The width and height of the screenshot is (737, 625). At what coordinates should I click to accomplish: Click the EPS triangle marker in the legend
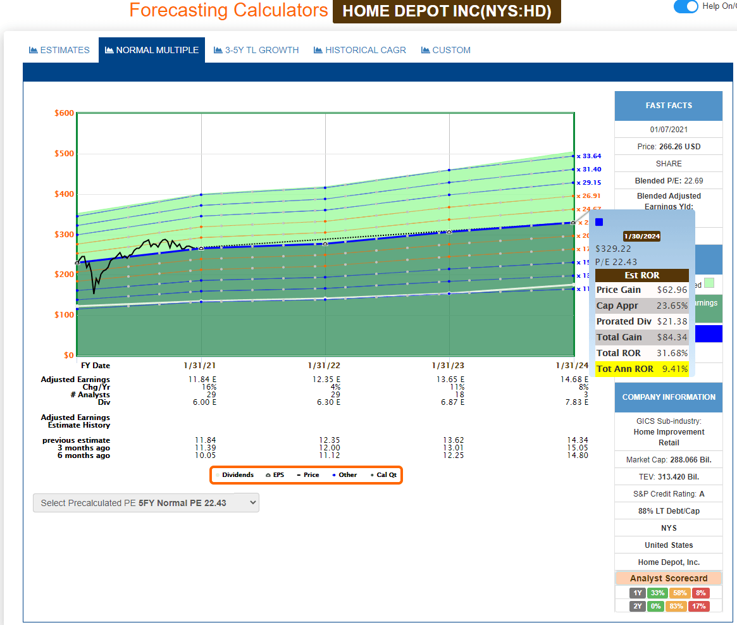pos(267,474)
